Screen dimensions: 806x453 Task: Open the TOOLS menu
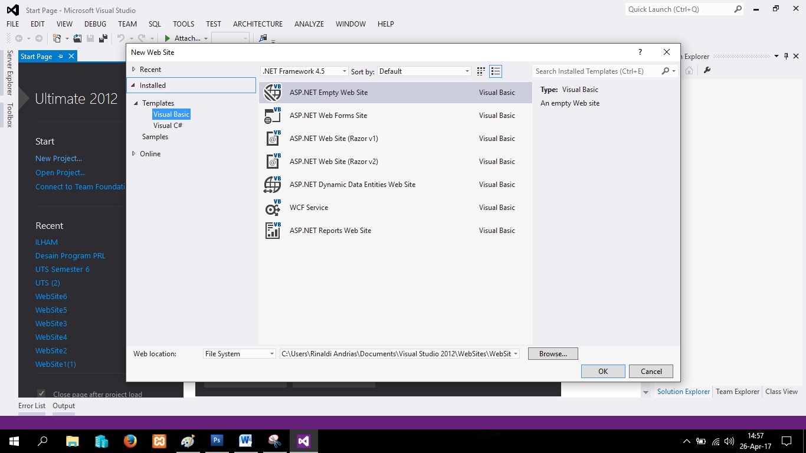184,24
